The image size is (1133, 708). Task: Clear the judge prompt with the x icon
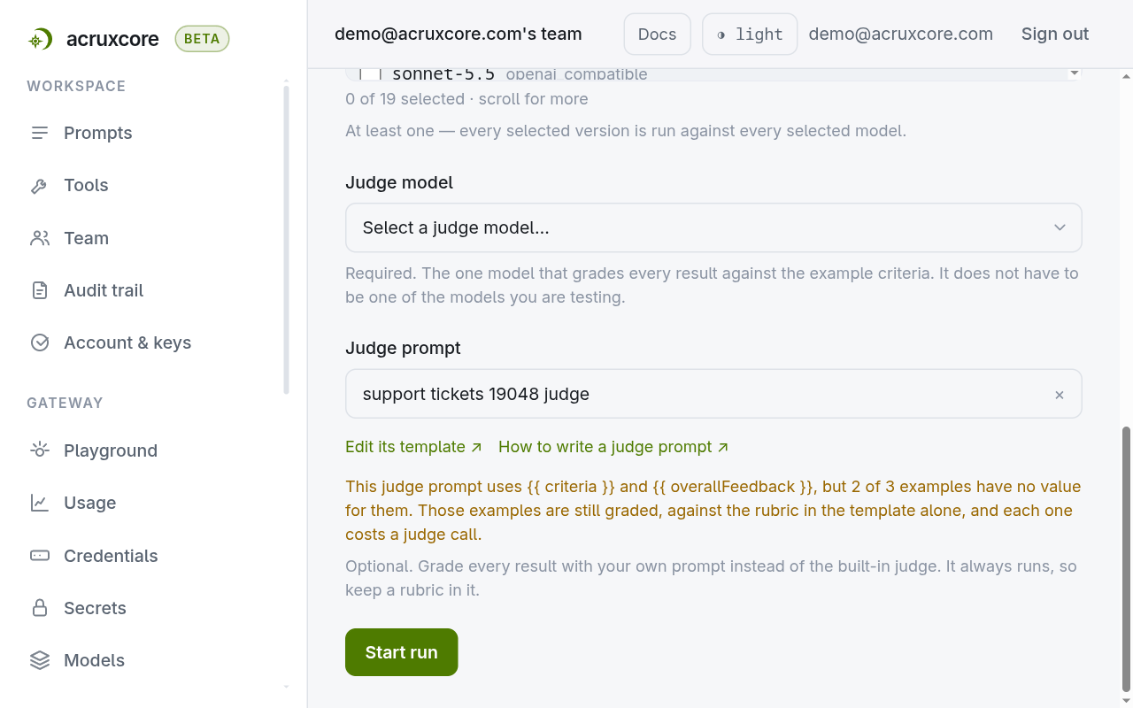point(1060,395)
